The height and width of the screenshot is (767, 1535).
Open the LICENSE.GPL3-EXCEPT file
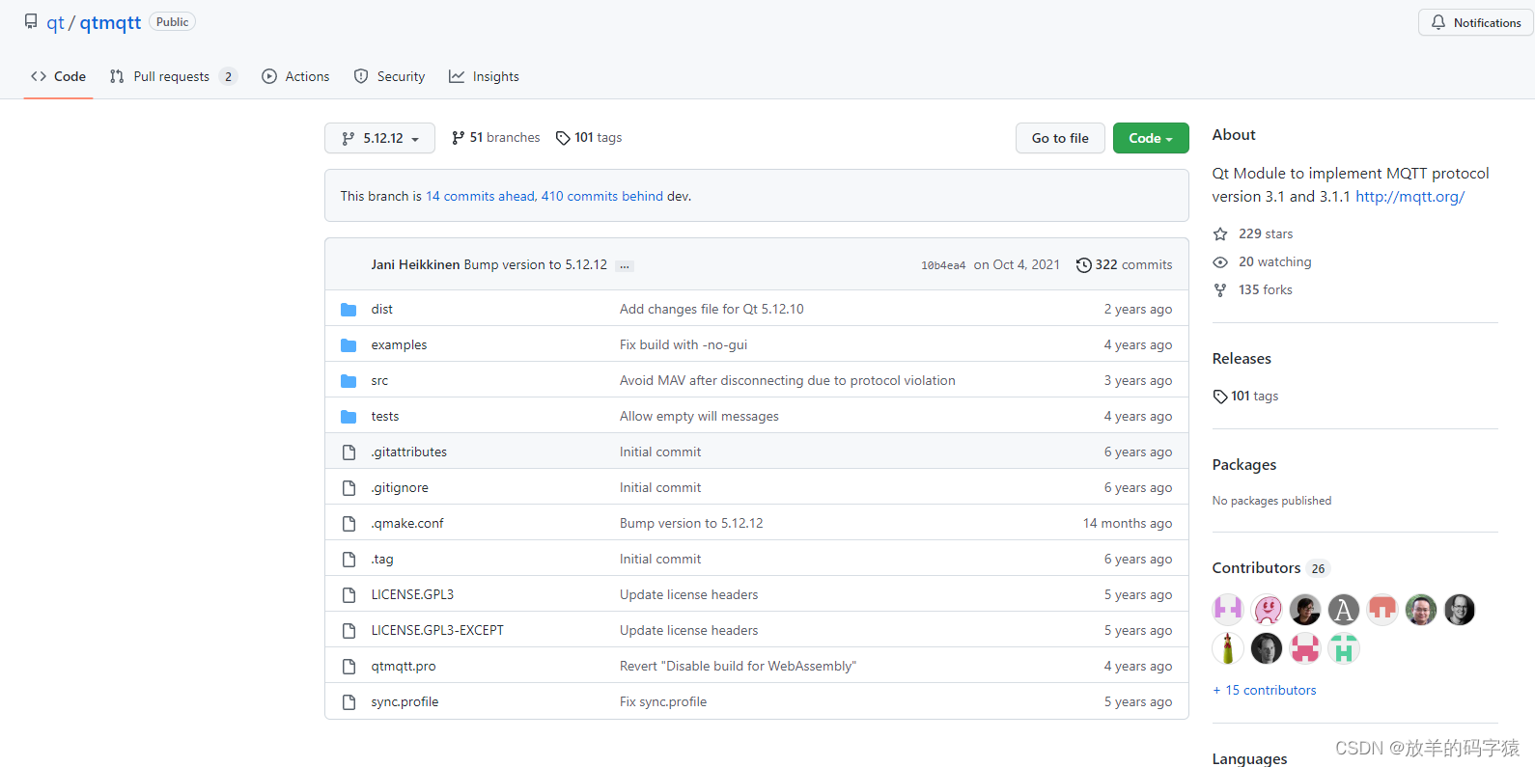[x=437, y=631]
